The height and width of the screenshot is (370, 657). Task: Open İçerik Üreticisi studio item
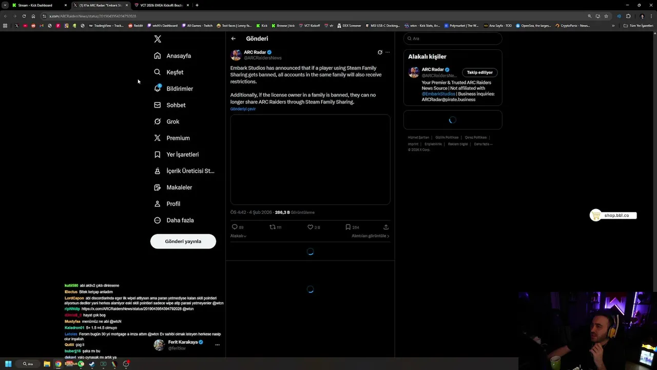point(184,171)
